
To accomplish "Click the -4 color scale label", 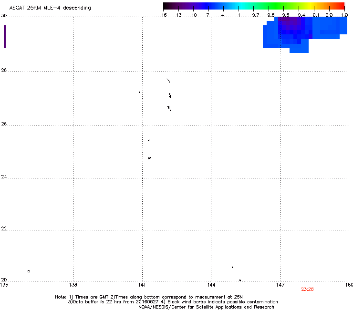I will (221, 15).
